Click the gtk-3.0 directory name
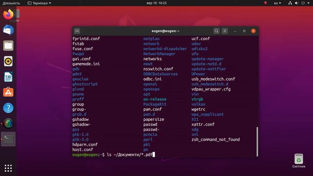Screen dimensions: 313x176 [x=80, y=139]
